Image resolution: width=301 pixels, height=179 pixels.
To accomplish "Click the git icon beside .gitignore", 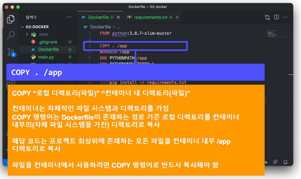I will tap(33, 42).
